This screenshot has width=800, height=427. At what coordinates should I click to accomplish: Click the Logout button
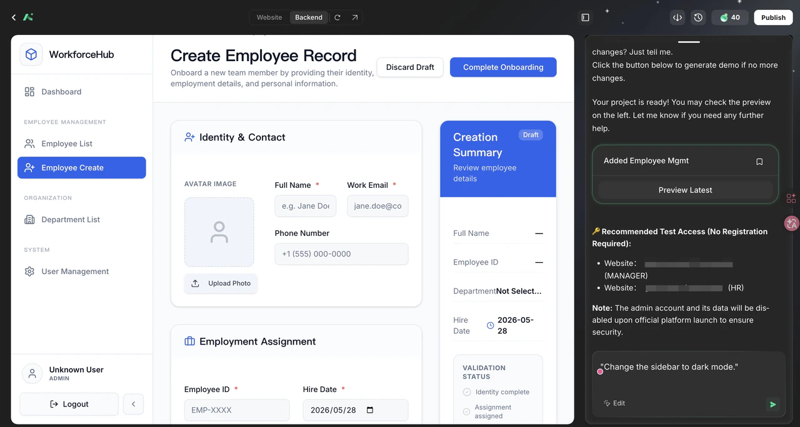coord(69,404)
